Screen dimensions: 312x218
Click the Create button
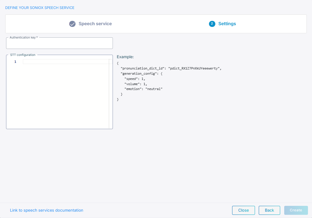(x=296, y=210)
